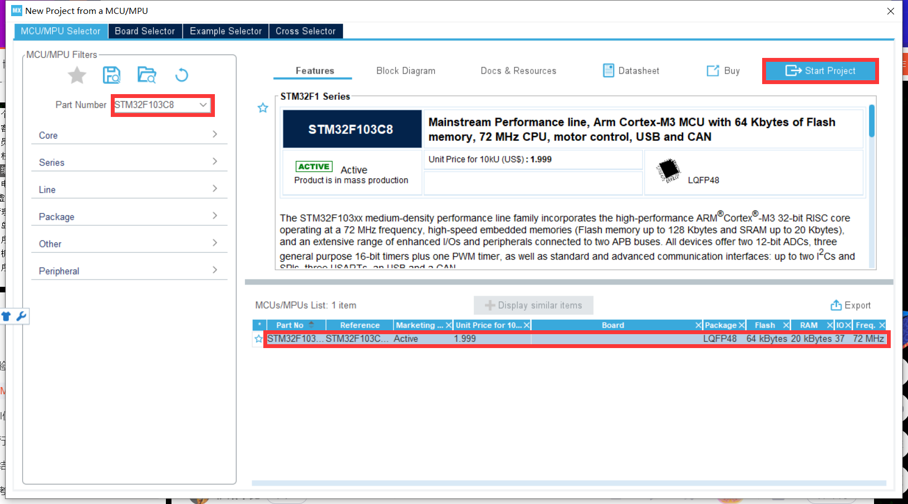Click Display similar items button
Screen dimensions: 908x504
click(533, 305)
